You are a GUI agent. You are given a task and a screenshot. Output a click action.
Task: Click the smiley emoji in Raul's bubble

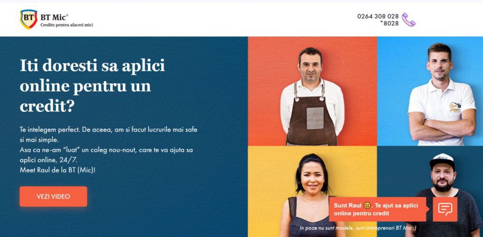pos(367,205)
